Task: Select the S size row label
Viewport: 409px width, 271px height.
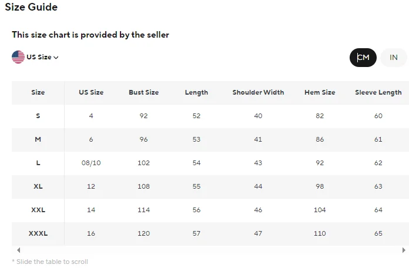Action: (38, 116)
